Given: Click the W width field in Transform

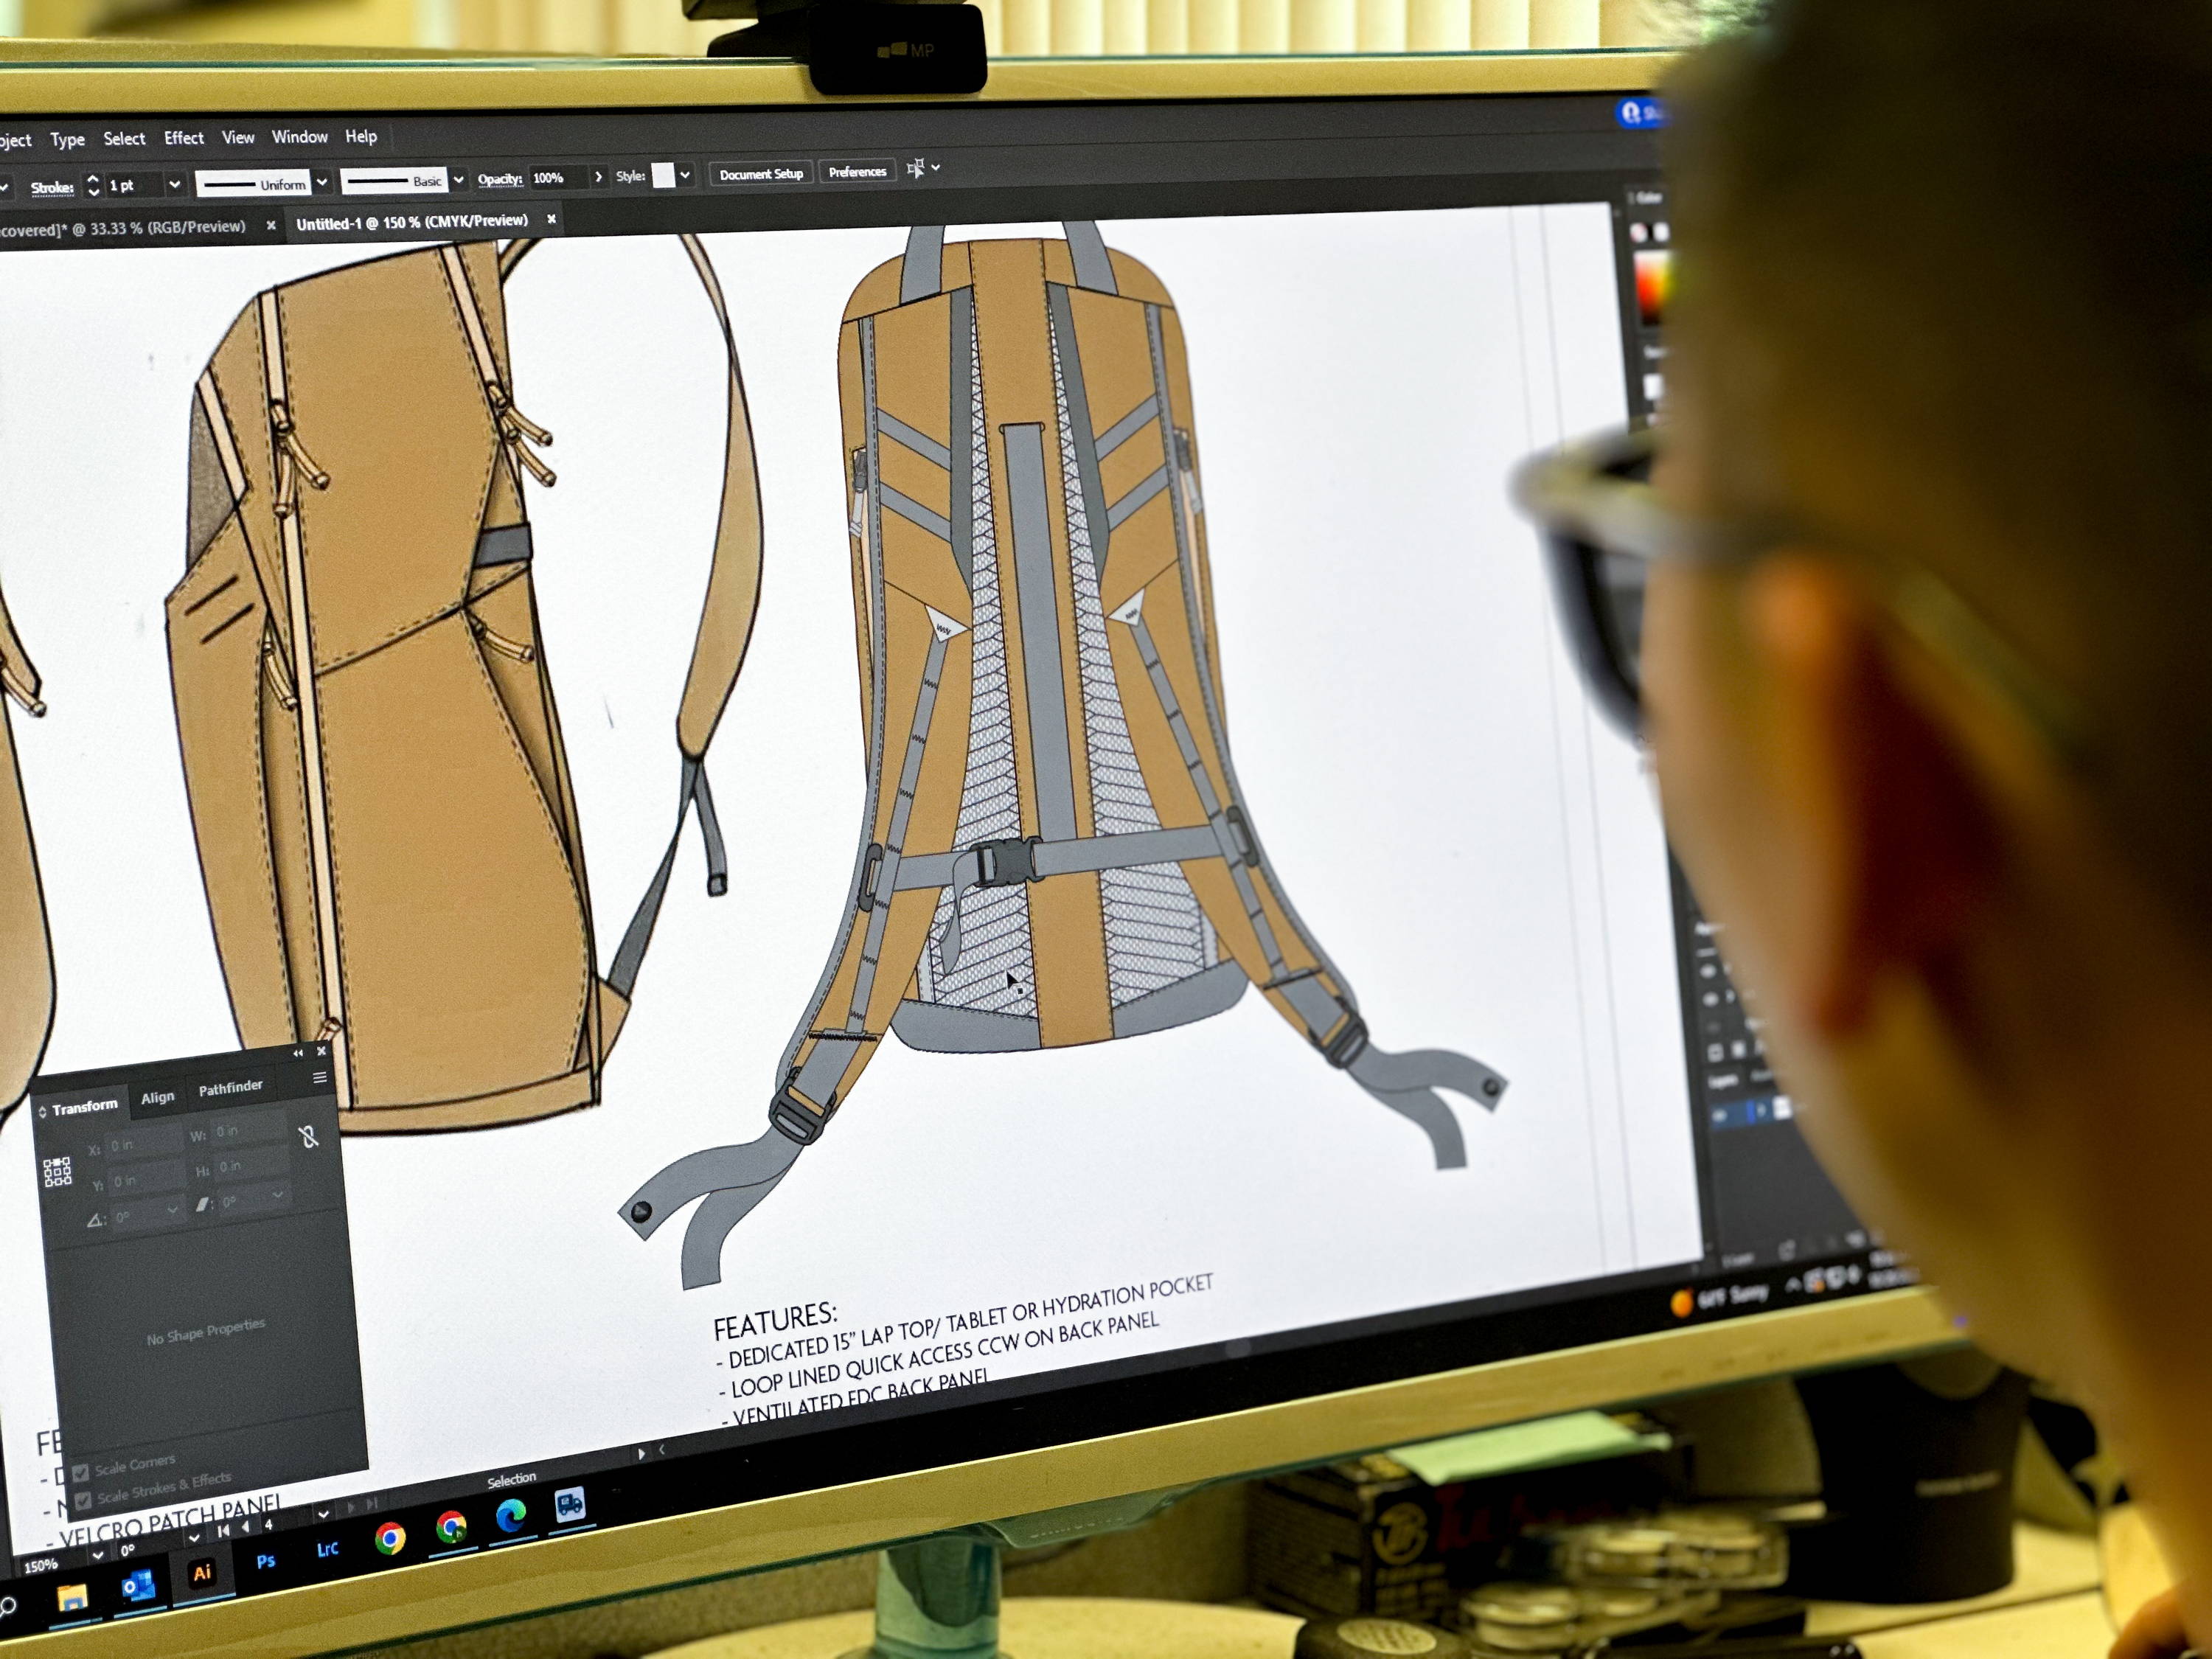Looking at the screenshot, I should 250,1130.
